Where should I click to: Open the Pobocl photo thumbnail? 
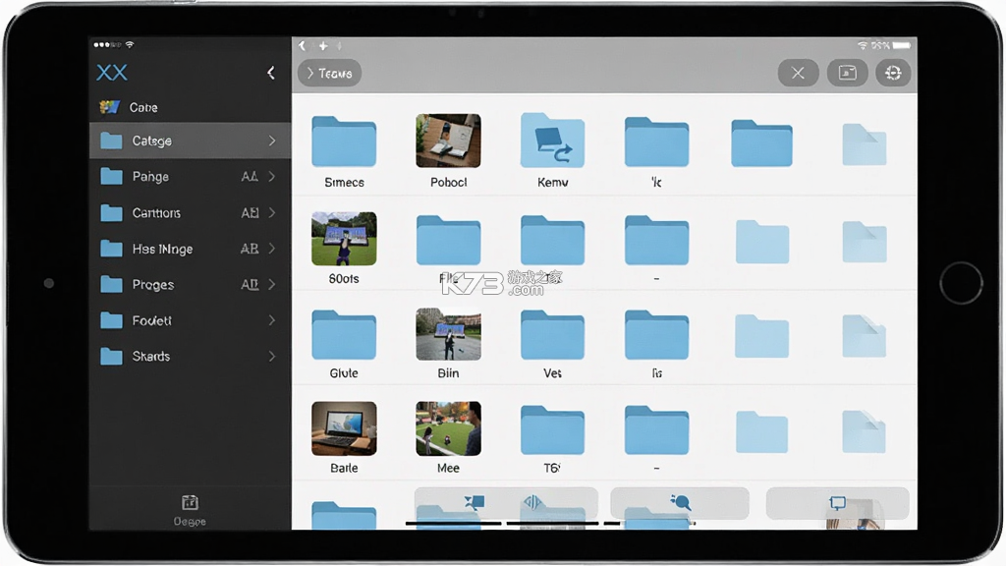point(448,141)
